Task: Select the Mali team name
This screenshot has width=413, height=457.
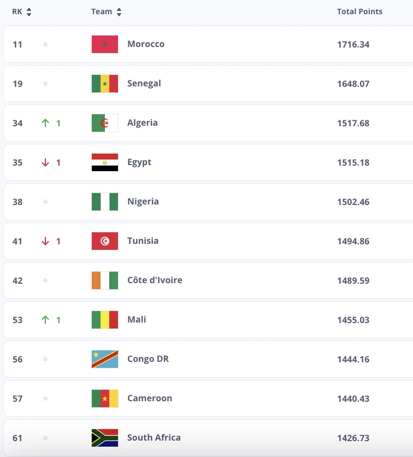Action: click(x=137, y=320)
